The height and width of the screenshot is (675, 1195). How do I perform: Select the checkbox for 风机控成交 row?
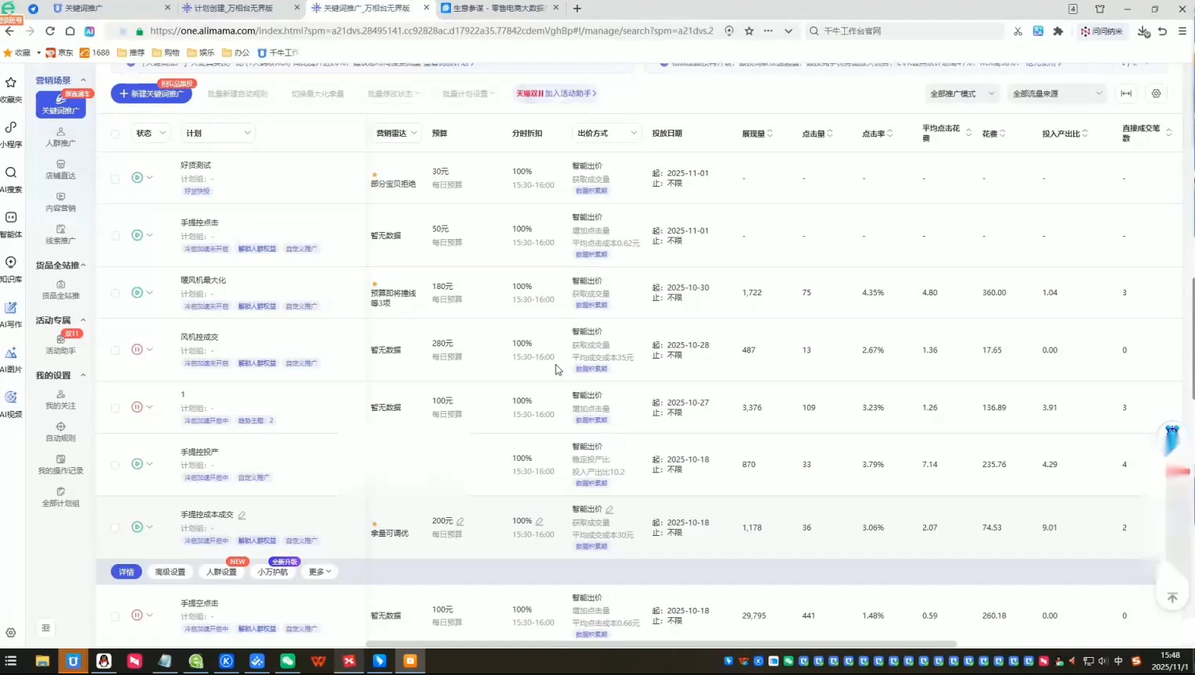(116, 350)
